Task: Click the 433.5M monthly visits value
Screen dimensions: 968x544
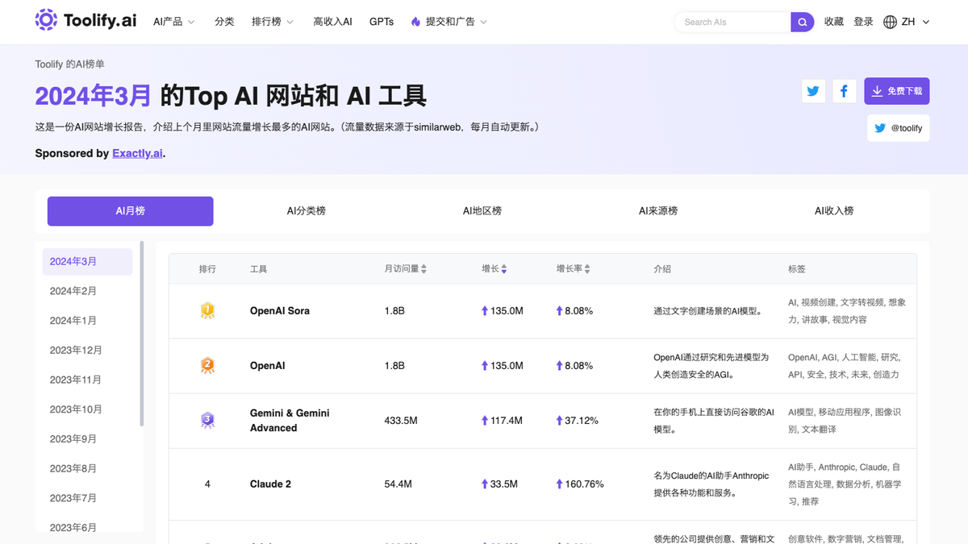Action: (x=401, y=421)
